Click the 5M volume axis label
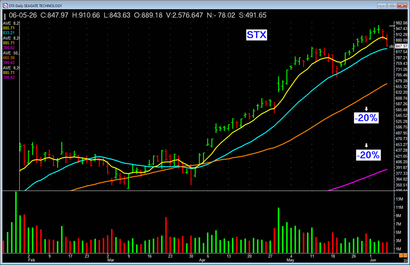The image size is (410, 265). point(398,232)
